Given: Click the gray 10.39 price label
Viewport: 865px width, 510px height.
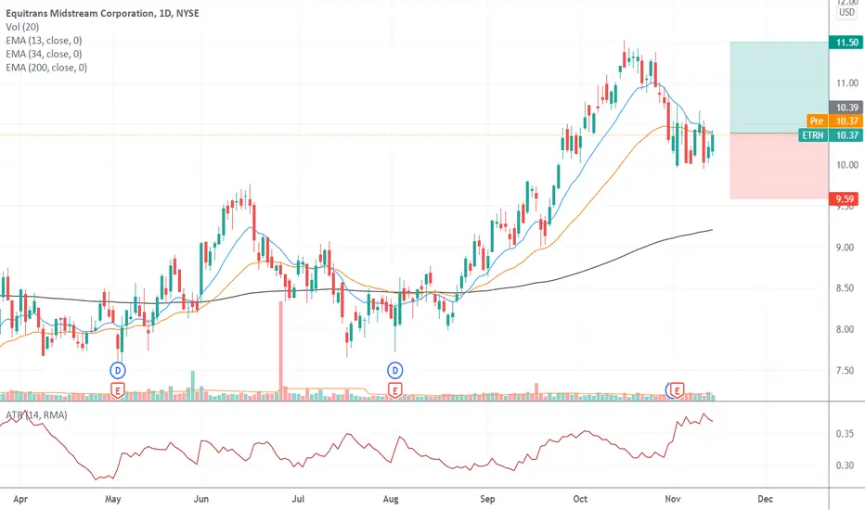Looking at the screenshot, I should [x=846, y=108].
